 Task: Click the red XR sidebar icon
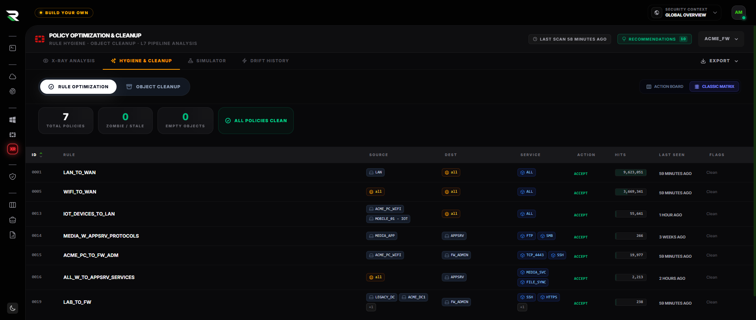coord(13,149)
